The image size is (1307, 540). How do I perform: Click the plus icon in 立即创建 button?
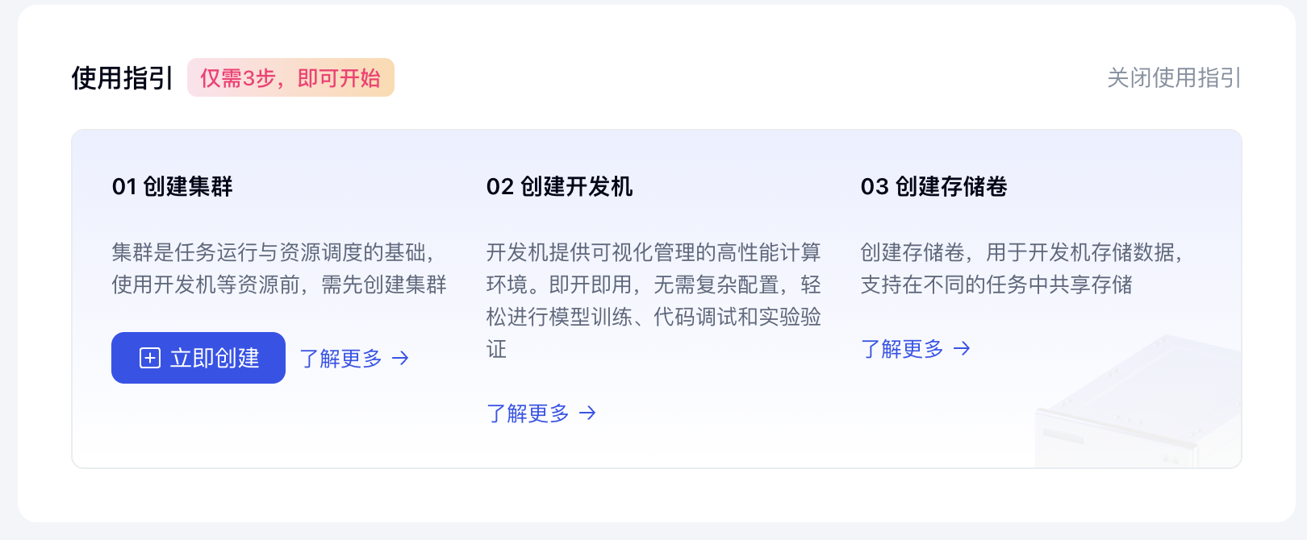(150, 358)
